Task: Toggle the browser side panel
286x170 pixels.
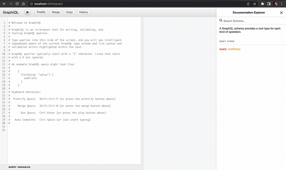Action: pos(269,4)
